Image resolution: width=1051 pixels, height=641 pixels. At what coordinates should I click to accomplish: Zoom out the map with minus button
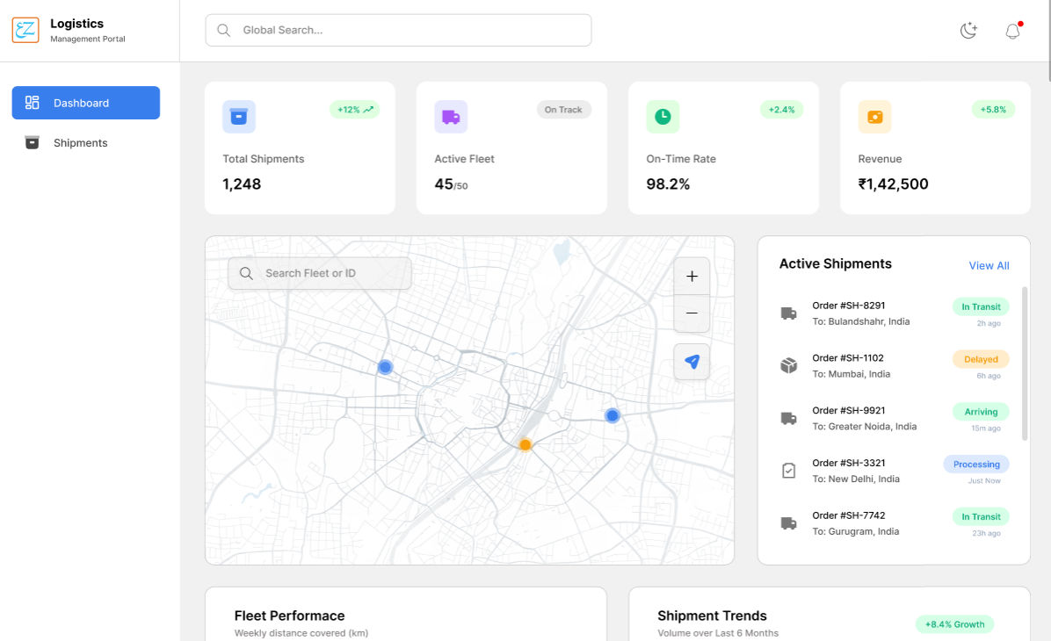692,313
